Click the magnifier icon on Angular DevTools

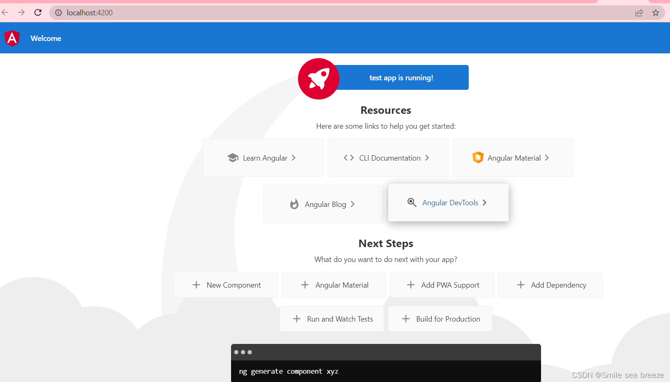point(412,202)
